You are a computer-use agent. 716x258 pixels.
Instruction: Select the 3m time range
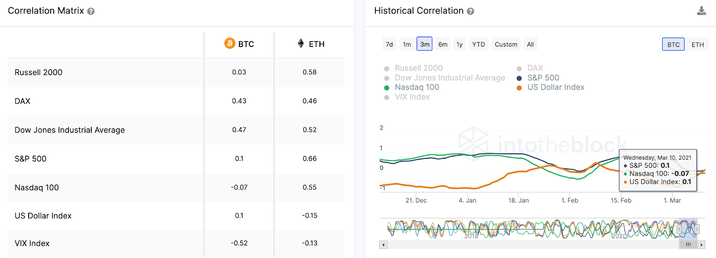(425, 44)
